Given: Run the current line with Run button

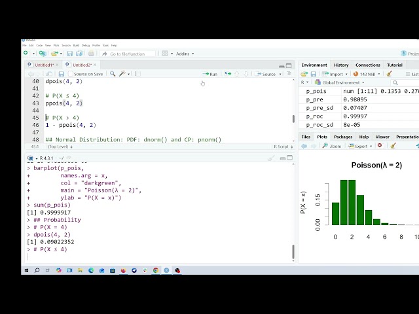Looking at the screenshot, I should [x=210, y=74].
